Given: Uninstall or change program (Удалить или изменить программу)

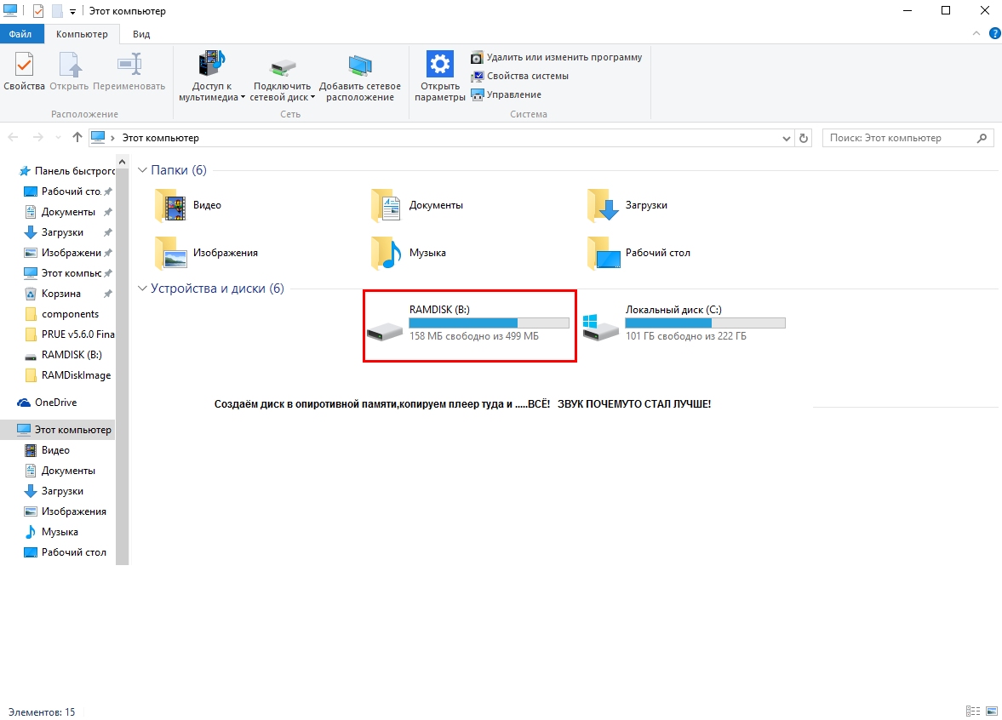Looking at the screenshot, I should click(x=556, y=58).
